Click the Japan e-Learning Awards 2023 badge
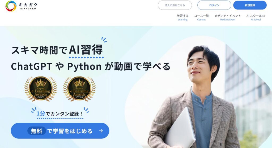 [79, 89]
